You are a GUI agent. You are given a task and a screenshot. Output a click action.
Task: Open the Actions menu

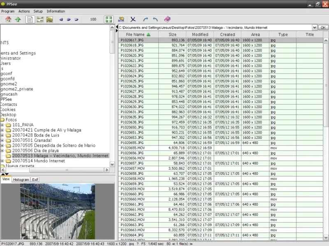coord(24,11)
